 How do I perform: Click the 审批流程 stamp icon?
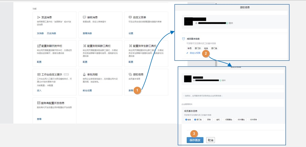pos(84,74)
